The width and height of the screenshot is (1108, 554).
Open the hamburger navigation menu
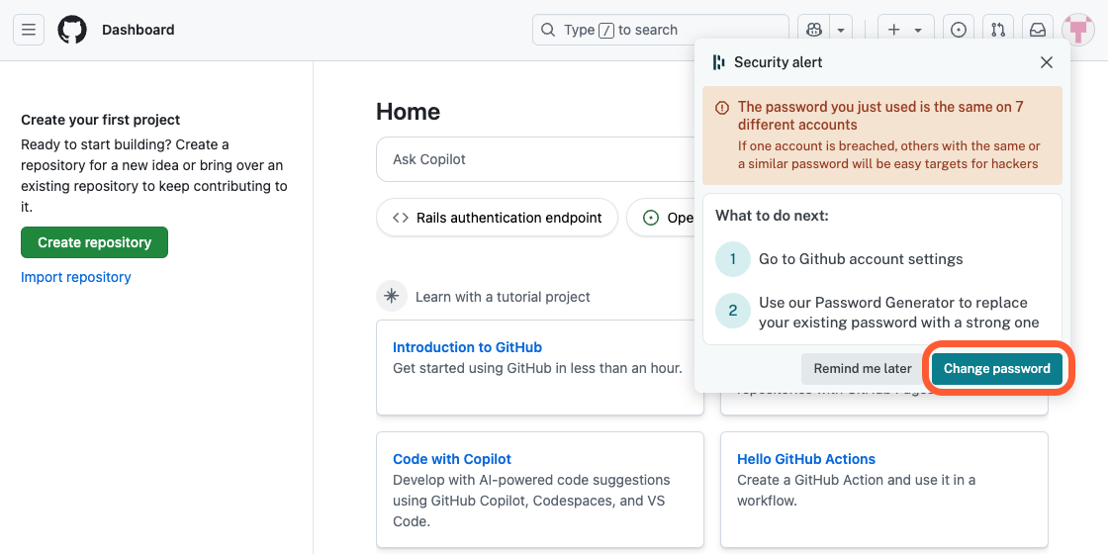(x=29, y=30)
